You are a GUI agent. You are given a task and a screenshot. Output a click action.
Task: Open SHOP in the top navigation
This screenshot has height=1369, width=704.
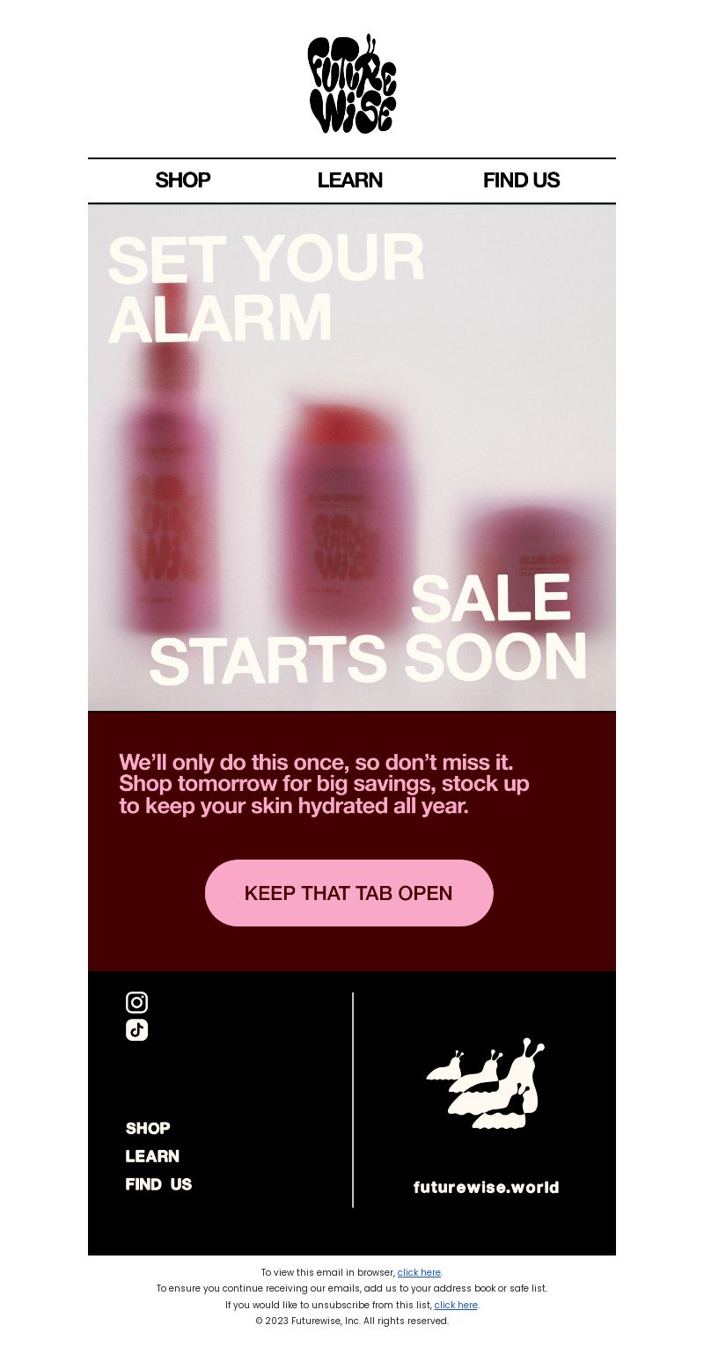pyautogui.click(x=182, y=180)
